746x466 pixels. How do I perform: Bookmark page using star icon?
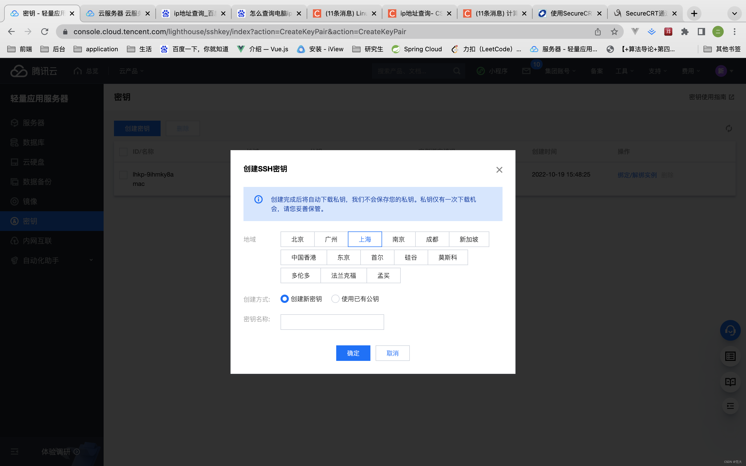[614, 31]
